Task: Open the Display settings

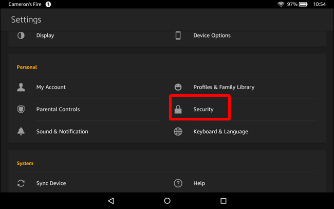Action: click(x=45, y=36)
